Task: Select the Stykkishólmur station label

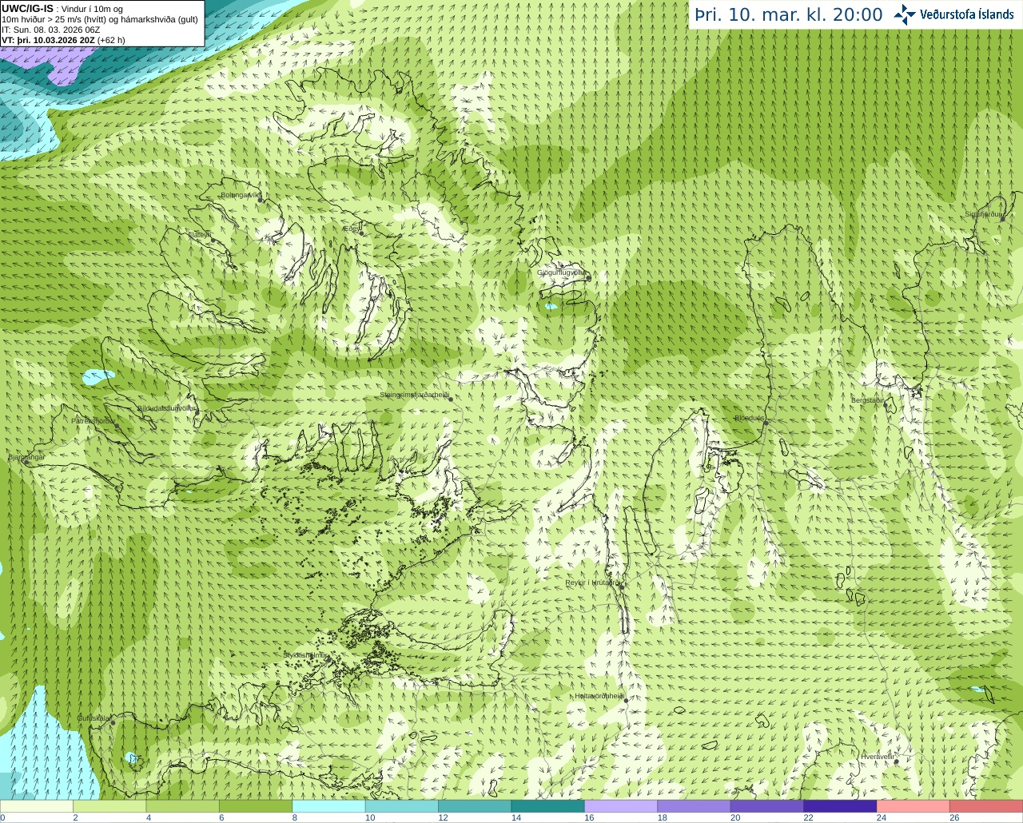Action: [305, 655]
